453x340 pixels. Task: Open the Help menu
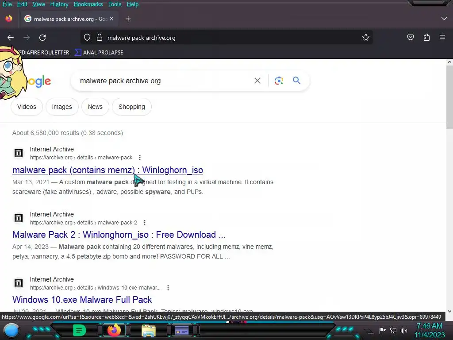(x=133, y=4)
